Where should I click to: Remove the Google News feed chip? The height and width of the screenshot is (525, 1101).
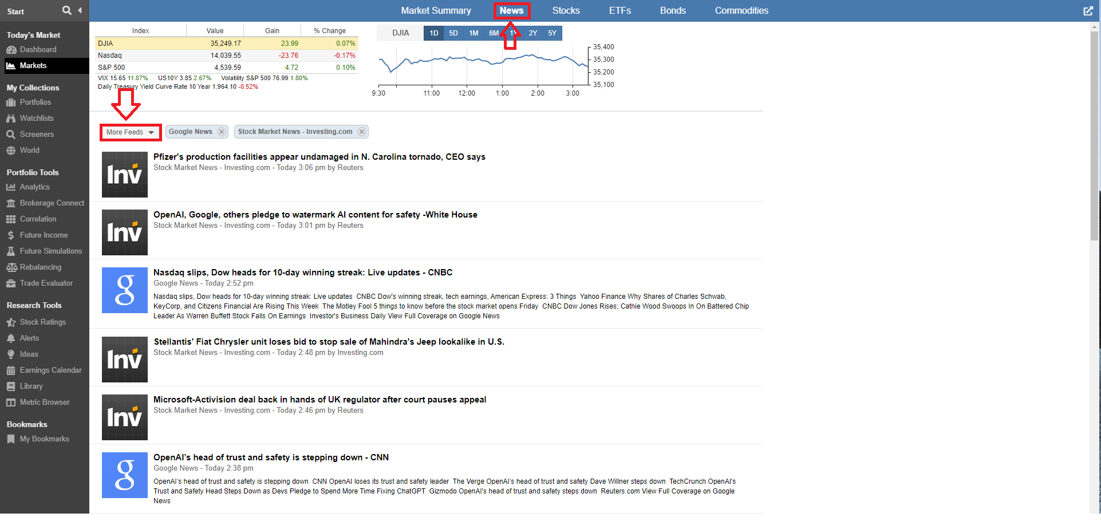[222, 132]
